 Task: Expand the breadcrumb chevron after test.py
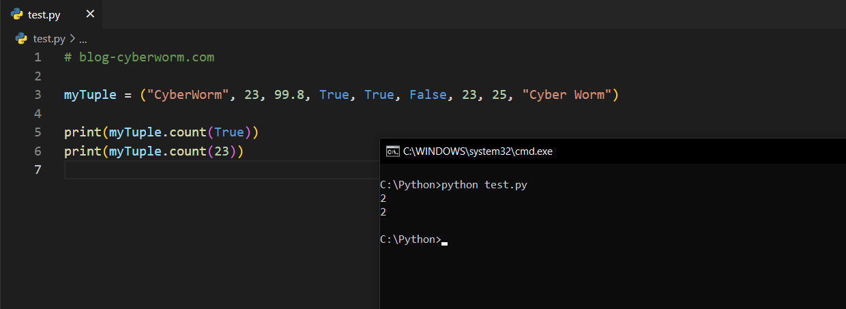pos(72,39)
